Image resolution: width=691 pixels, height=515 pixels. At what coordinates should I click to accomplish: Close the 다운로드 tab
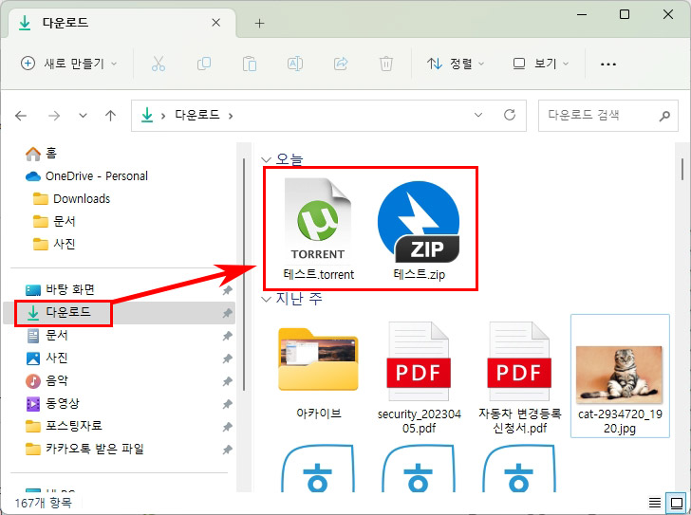click(x=216, y=23)
